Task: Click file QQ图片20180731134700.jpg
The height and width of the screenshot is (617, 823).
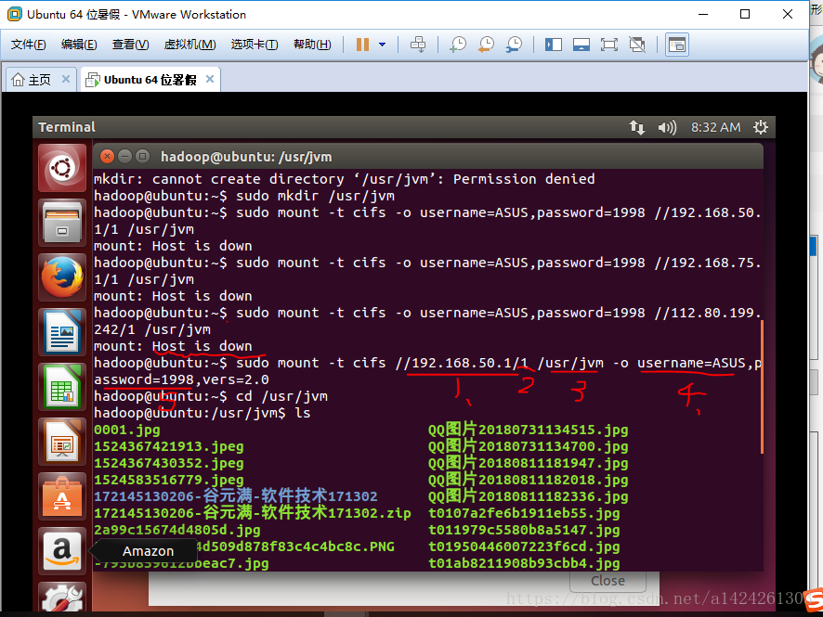Action: (x=528, y=446)
